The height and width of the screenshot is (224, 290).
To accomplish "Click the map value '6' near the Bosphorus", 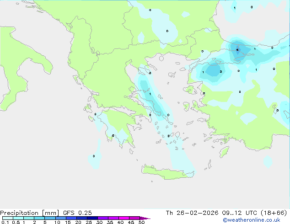I will (x=237, y=50).
